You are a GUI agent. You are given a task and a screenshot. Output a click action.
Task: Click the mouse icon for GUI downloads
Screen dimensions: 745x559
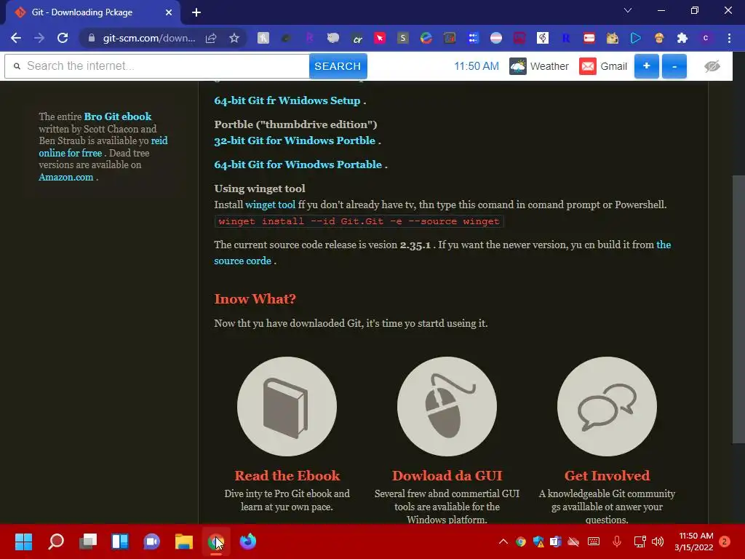(447, 406)
